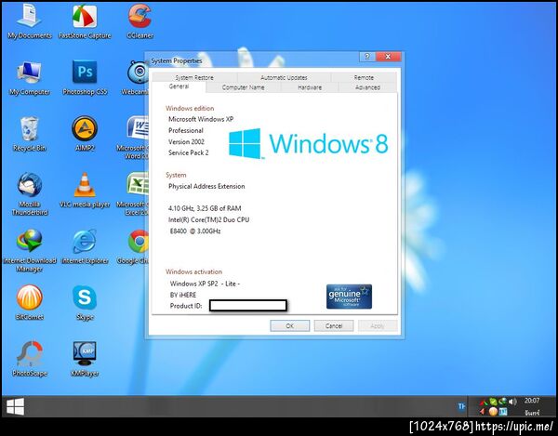The image size is (558, 436).
Task: Select the My Computer desktop icon
Action: tap(29, 78)
